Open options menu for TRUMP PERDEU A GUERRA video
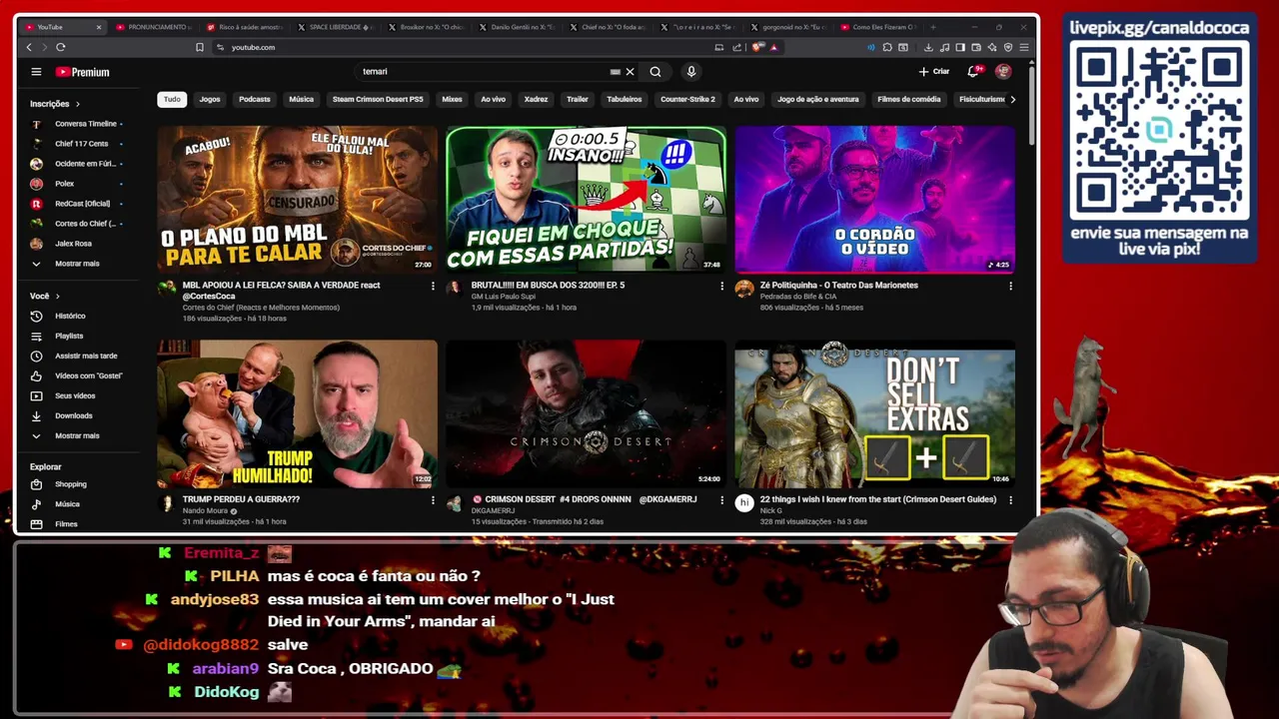1279x719 pixels. coord(433,500)
